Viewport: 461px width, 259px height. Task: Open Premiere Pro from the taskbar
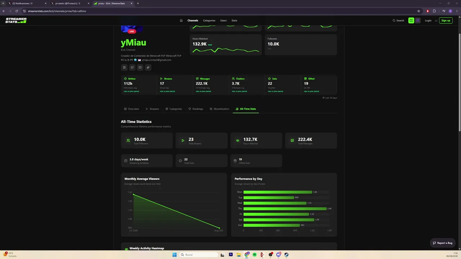coord(231,255)
